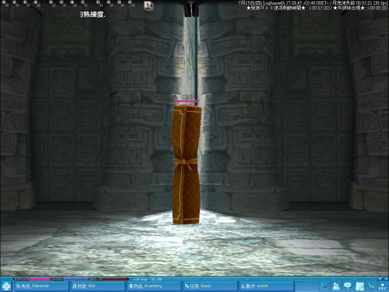Click the running figure status icon

click(x=148, y=5)
